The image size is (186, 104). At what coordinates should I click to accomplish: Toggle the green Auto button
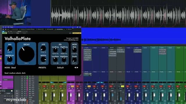click(5, 33)
